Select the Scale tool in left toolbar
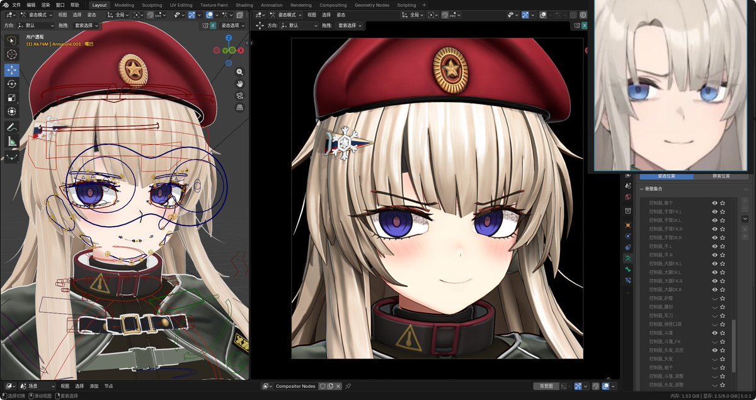Image resolution: width=756 pixels, height=400 pixels. [12, 98]
